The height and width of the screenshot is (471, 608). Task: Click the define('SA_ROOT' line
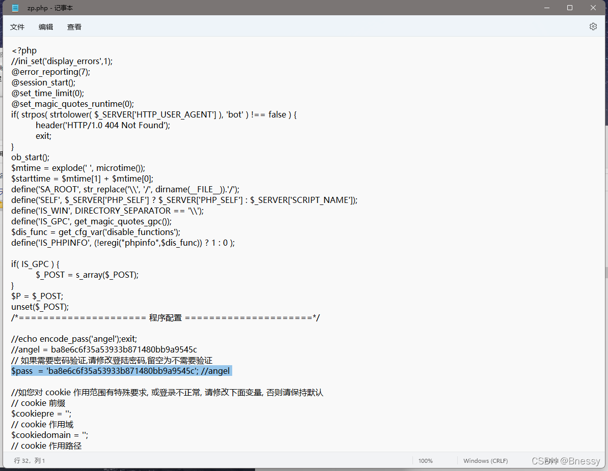(x=125, y=189)
